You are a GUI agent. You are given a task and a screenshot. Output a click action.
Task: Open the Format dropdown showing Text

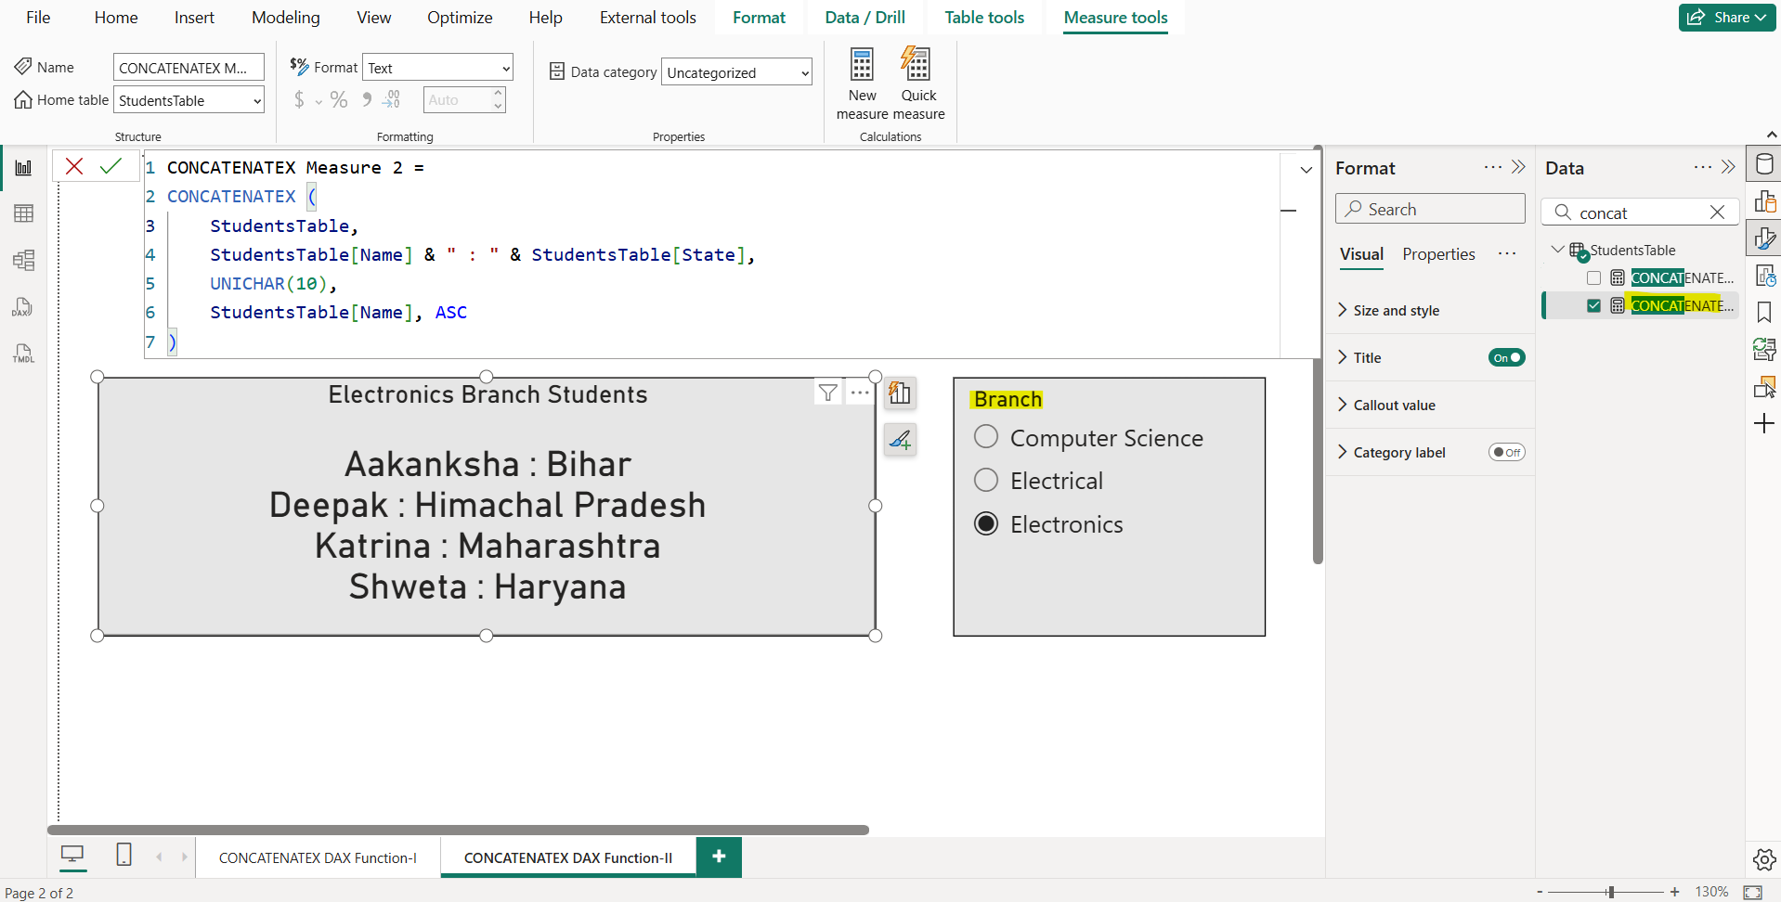click(x=436, y=67)
